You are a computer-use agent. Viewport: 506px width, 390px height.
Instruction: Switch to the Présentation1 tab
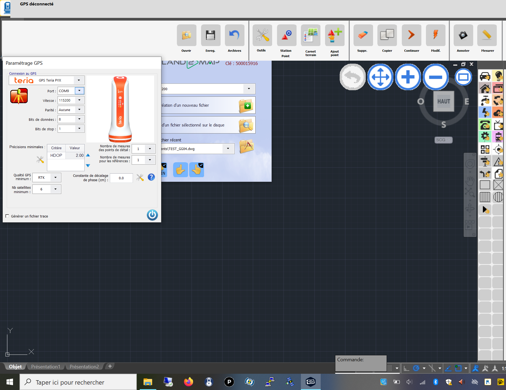coord(46,366)
